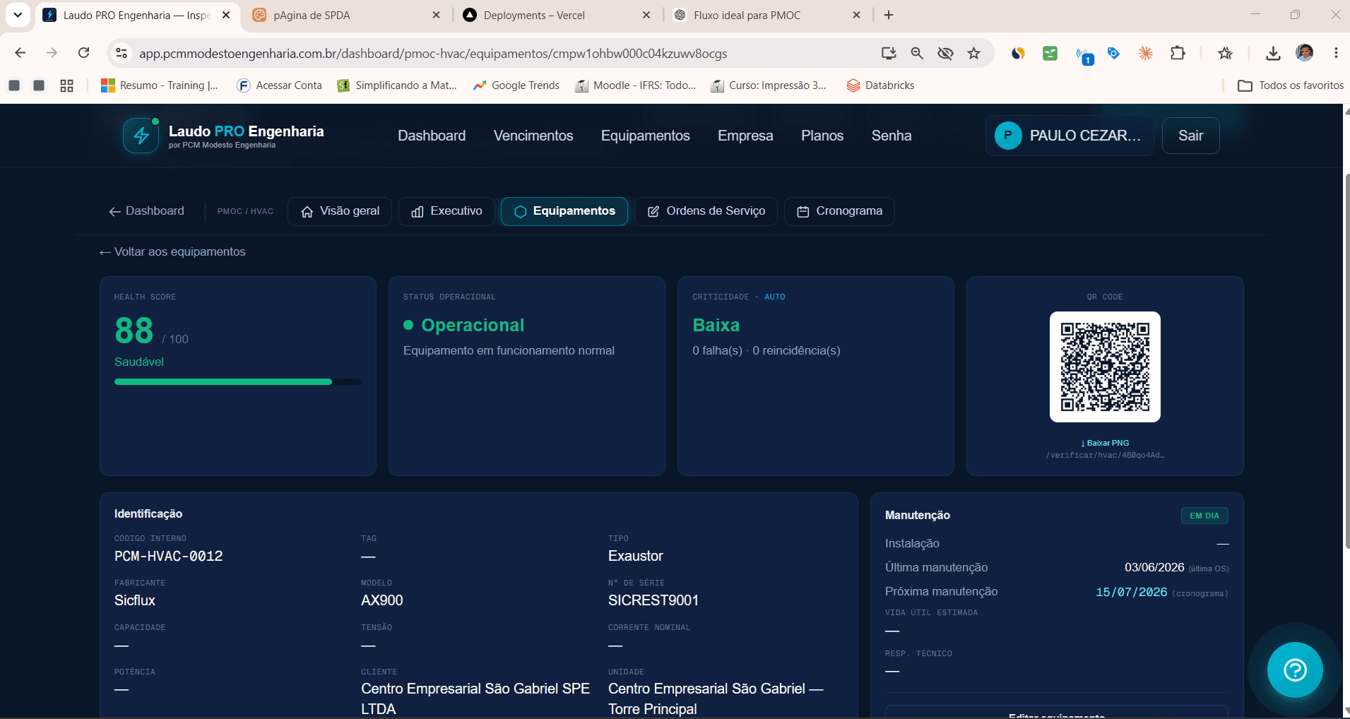Click the orange-blue circle extension icon
The image size is (1350, 719).
pos(1018,53)
